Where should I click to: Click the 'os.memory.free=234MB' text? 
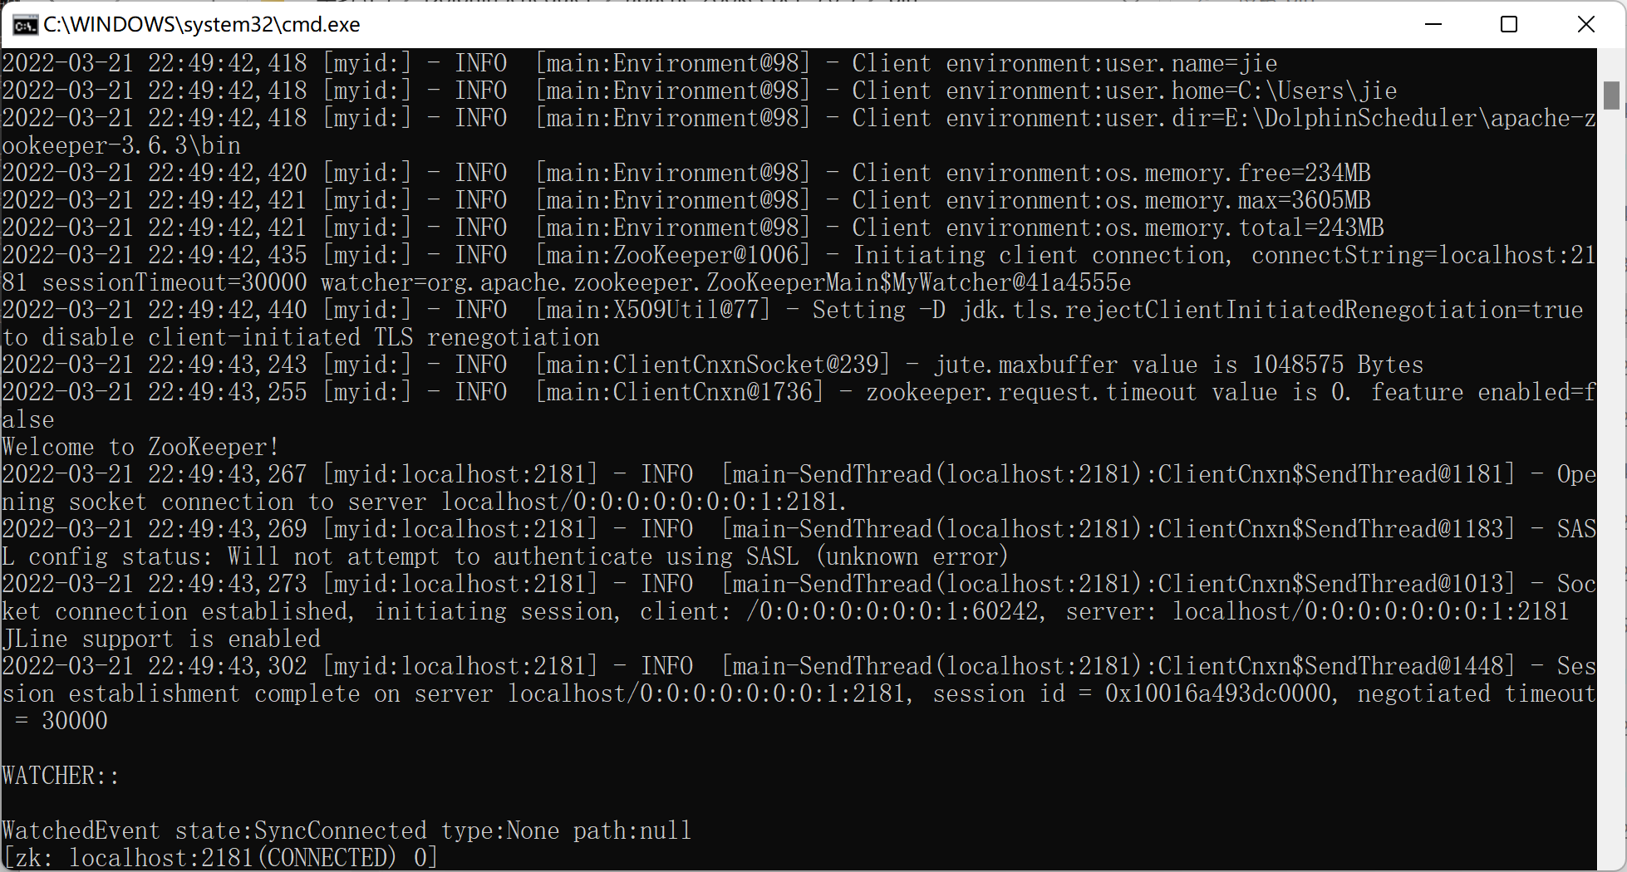point(1237,173)
